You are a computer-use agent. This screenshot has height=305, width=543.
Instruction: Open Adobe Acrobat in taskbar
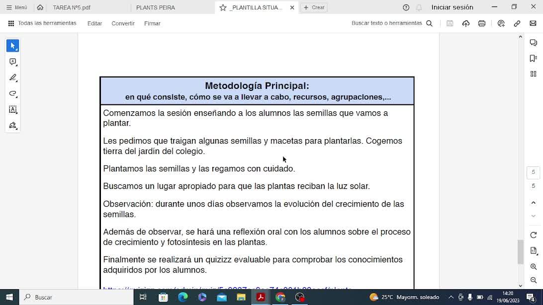click(x=261, y=297)
